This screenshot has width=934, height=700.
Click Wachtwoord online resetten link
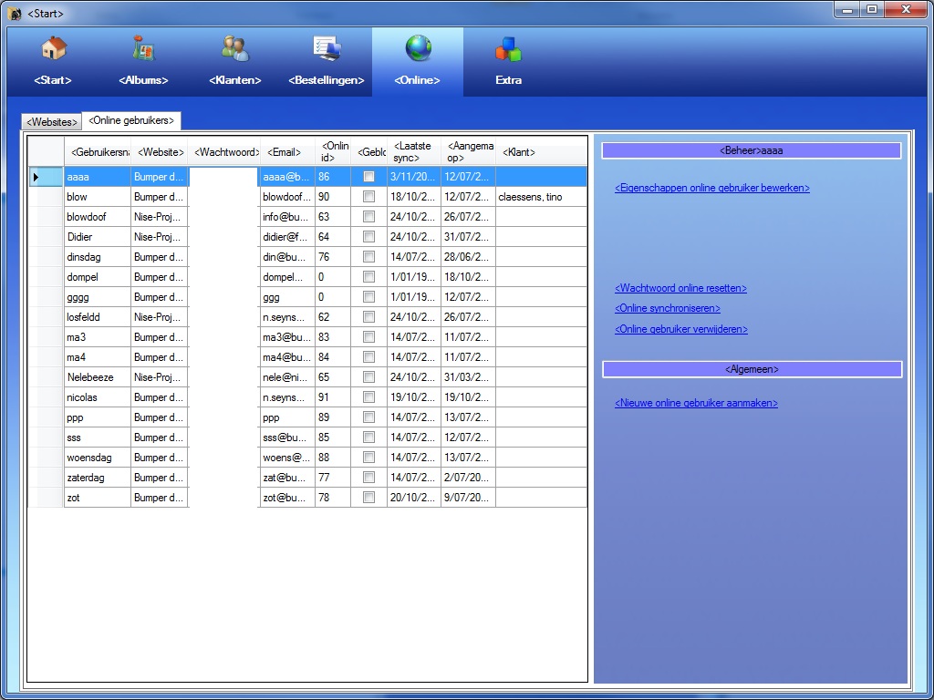click(x=680, y=288)
